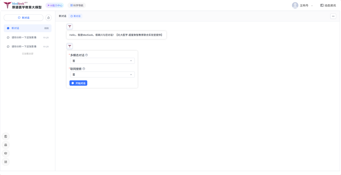341x175 pixels.
Task: Expand the 联网搜索 dropdown
Action: click(x=102, y=75)
